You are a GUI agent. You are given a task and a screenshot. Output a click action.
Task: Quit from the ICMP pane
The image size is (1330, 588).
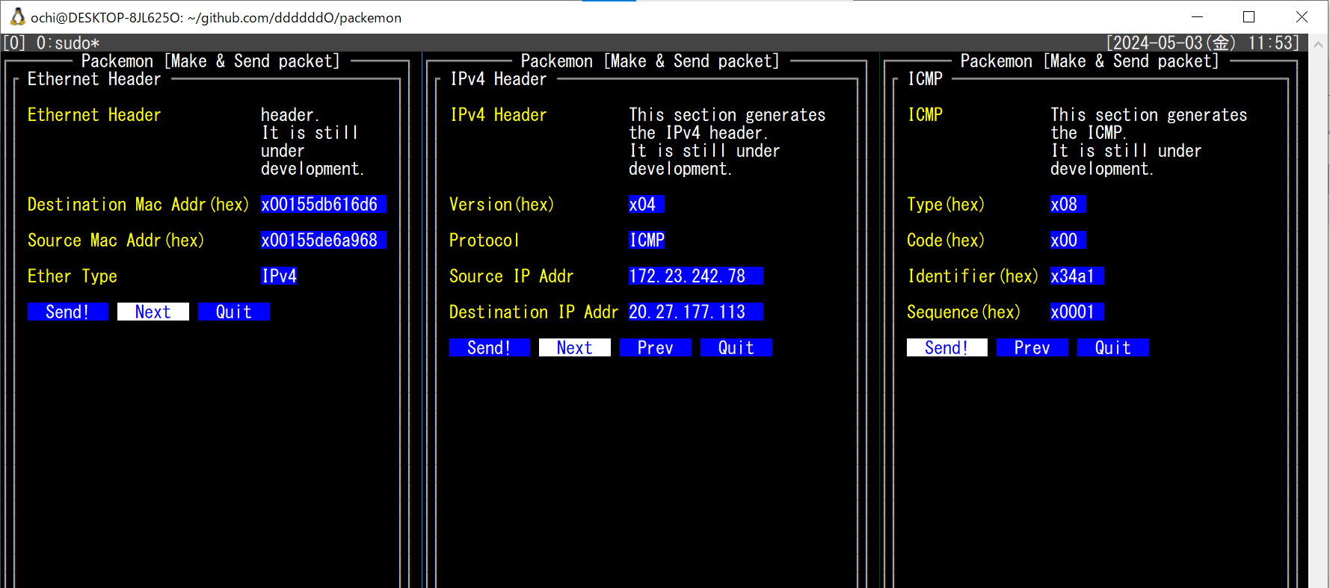(1112, 347)
